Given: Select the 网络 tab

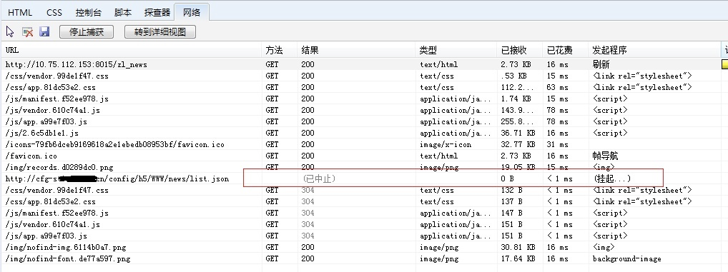Looking at the screenshot, I should coord(191,12).
